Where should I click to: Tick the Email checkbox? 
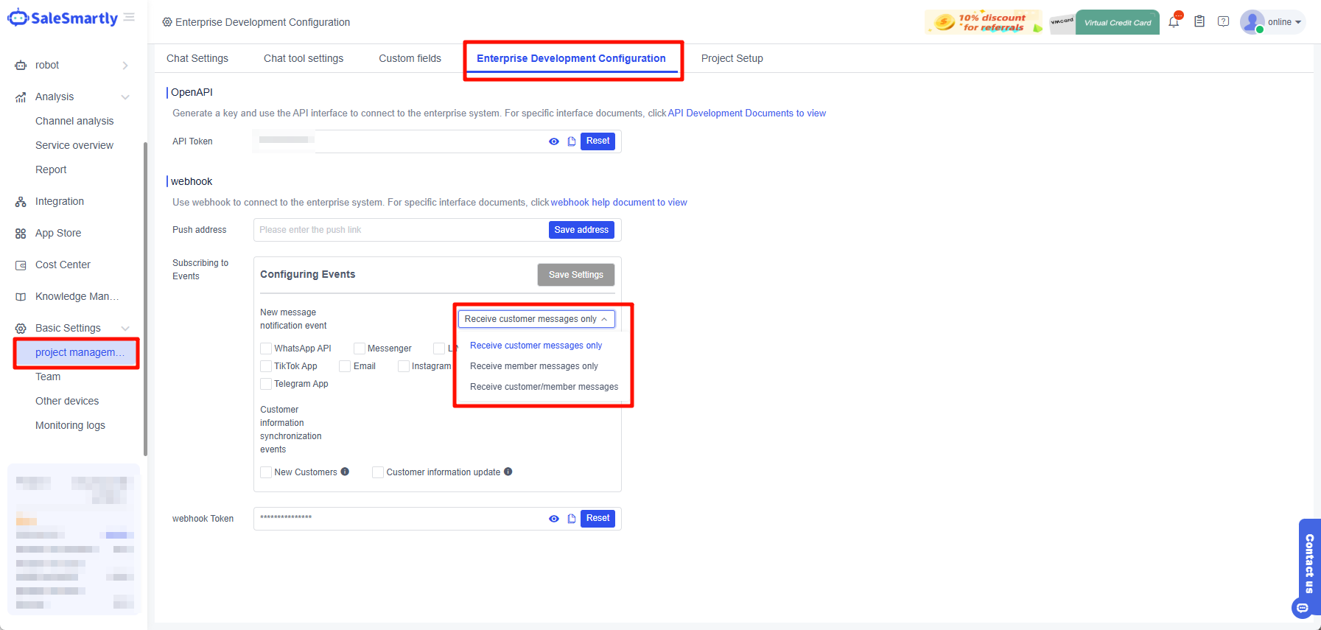(345, 366)
